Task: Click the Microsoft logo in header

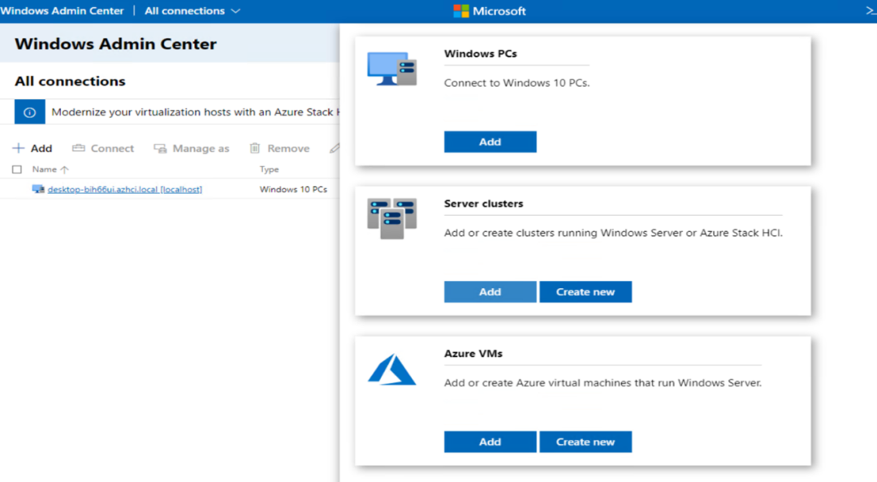Action: click(461, 11)
